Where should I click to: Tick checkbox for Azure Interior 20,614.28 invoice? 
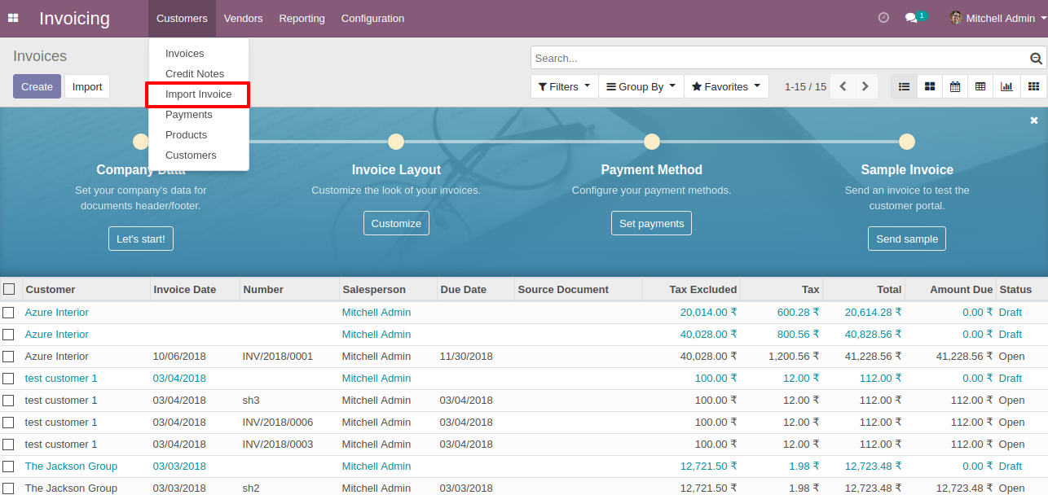click(x=8, y=313)
